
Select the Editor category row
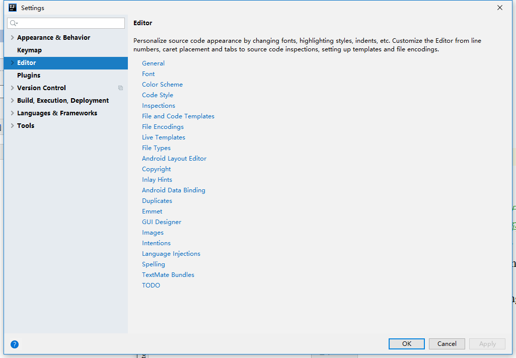66,63
